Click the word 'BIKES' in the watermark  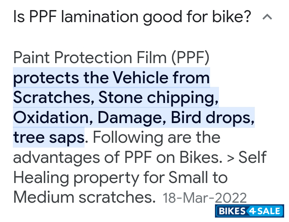232,212
